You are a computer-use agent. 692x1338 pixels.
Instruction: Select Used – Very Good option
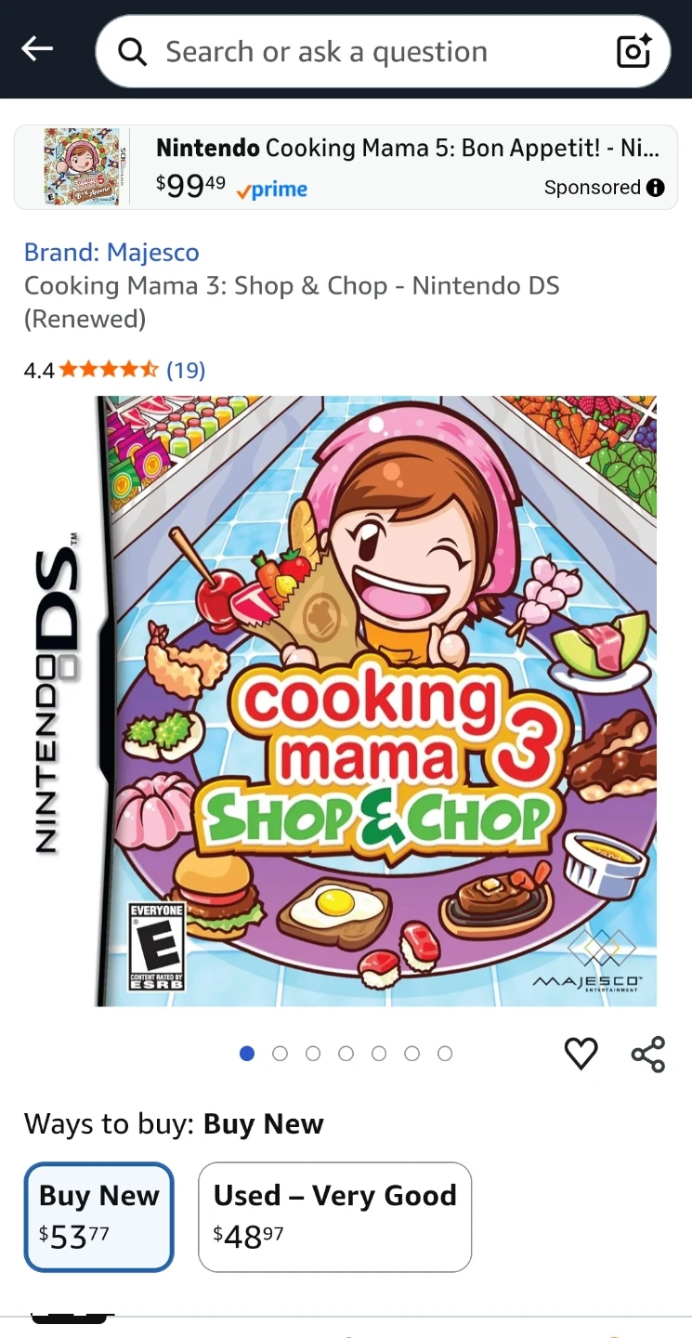335,1216
